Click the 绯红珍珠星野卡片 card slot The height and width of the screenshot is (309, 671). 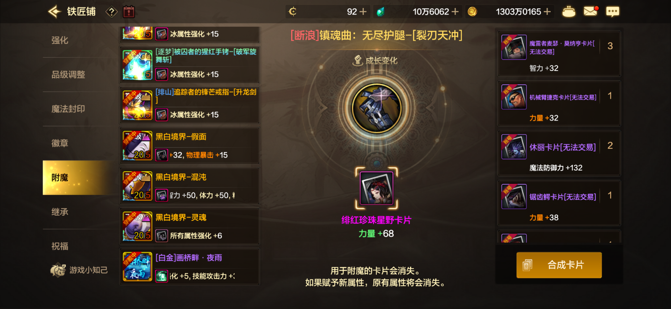376,188
